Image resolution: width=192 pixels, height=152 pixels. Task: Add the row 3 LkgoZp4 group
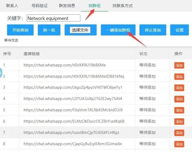[x=179, y=88]
